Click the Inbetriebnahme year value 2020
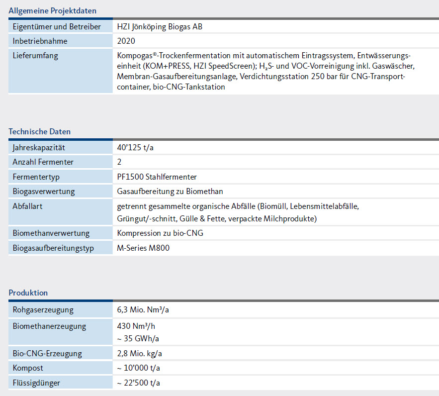Screen dimensions: 439x396 (126, 41)
